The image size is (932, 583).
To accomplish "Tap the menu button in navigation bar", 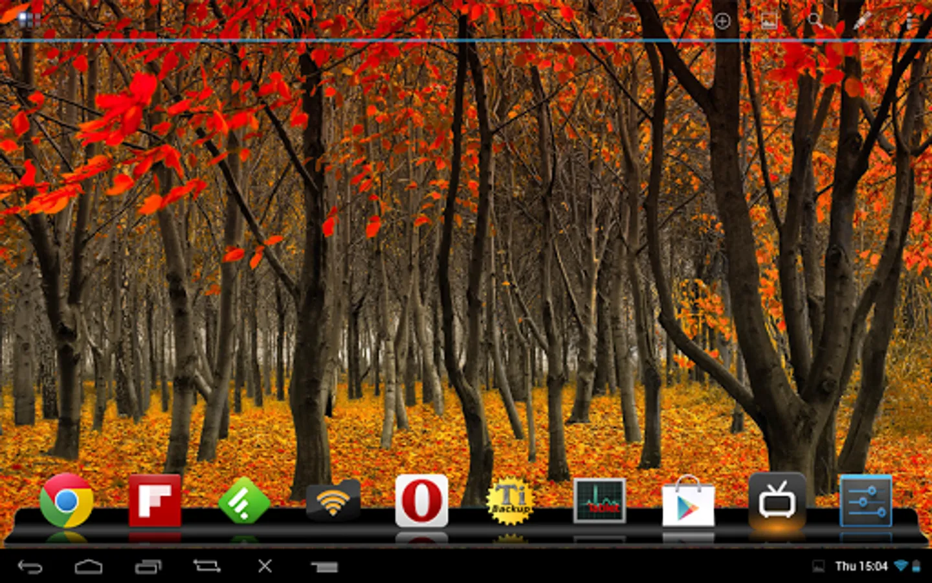I will click(x=324, y=567).
